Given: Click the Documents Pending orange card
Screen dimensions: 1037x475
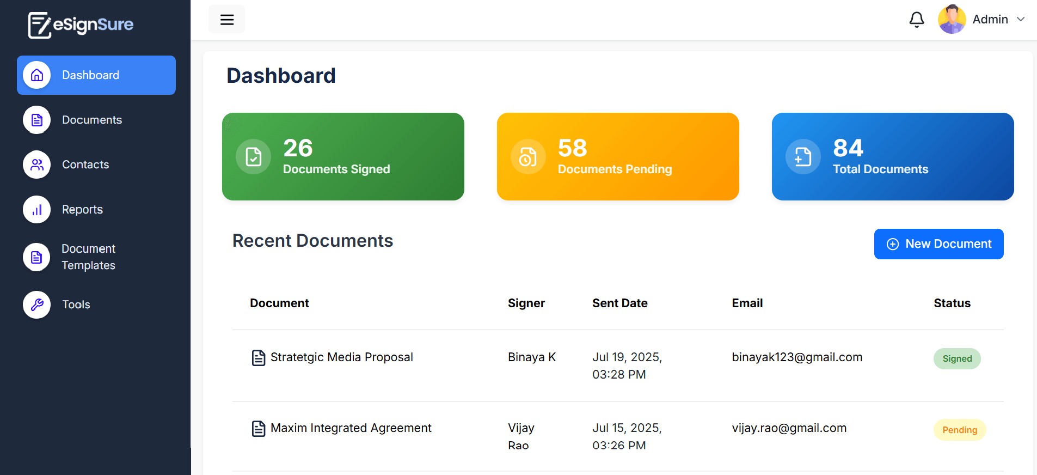Looking at the screenshot, I should (x=618, y=157).
